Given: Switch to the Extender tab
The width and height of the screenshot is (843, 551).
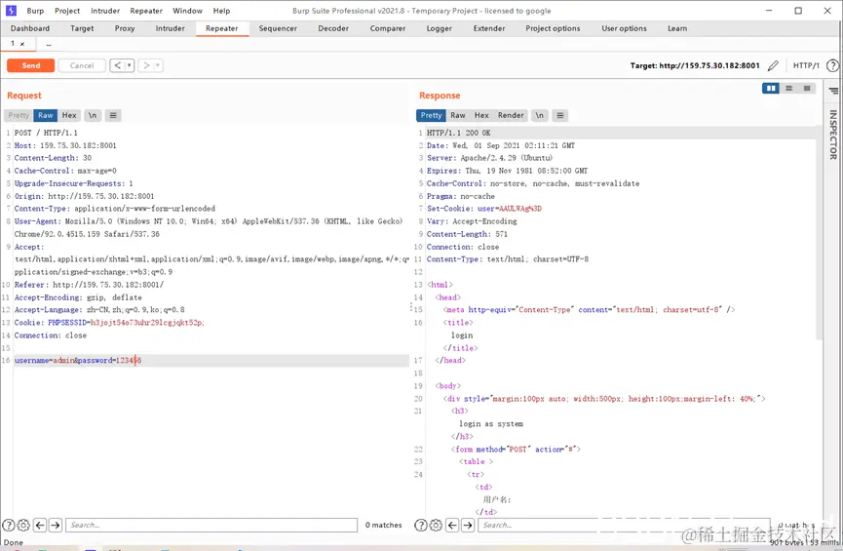Looking at the screenshot, I should coord(489,28).
